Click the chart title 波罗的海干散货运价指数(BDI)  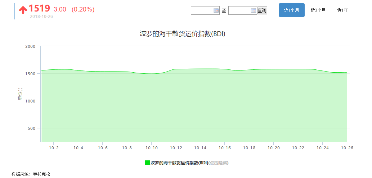(x=182, y=34)
